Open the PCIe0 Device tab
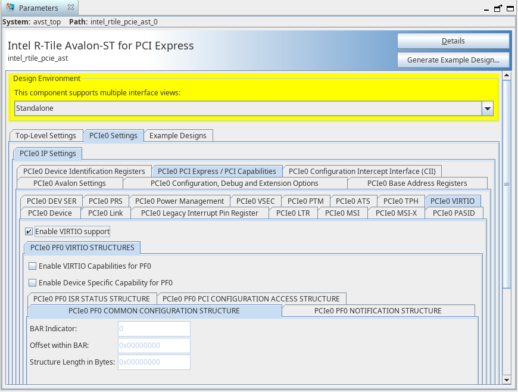 (x=50, y=213)
